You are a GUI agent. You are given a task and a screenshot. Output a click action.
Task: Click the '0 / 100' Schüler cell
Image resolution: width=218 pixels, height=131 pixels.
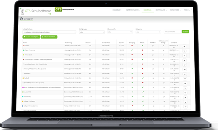(121, 45)
